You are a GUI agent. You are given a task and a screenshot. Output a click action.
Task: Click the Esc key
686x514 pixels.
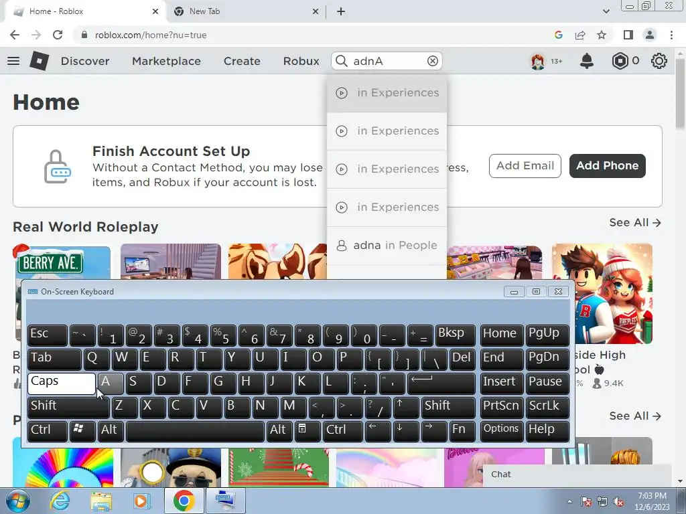(48, 335)
